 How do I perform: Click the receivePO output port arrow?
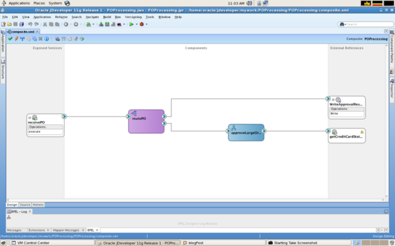(64, 116)
